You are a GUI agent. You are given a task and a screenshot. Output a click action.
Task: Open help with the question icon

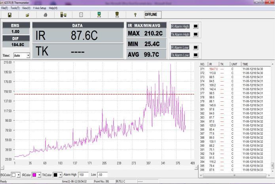(135, 15)
